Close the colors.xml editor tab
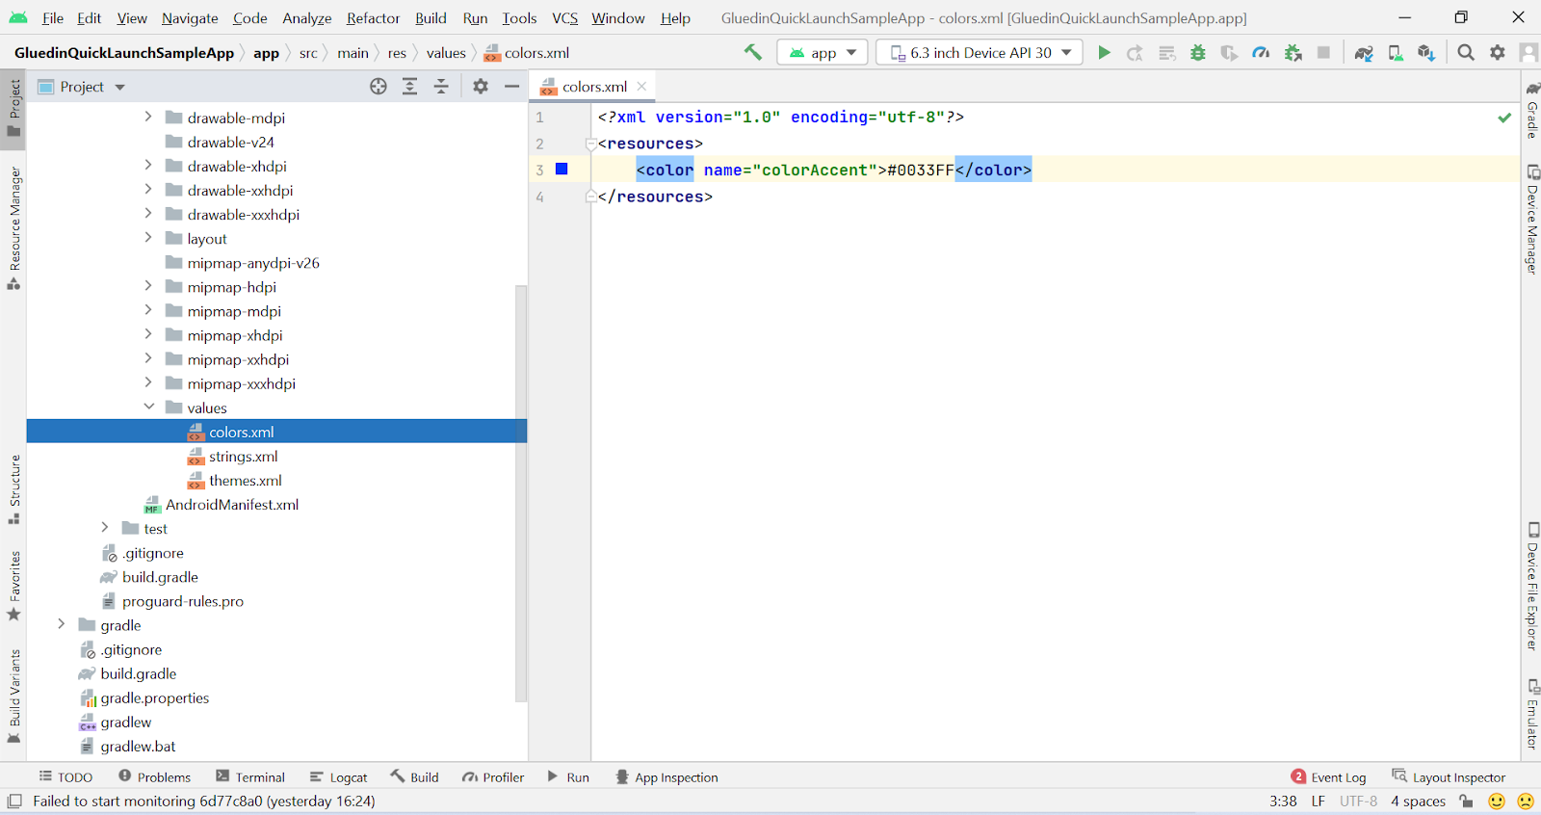The width and height of the screenshot is (1541, 815). (x=641, y=87)
